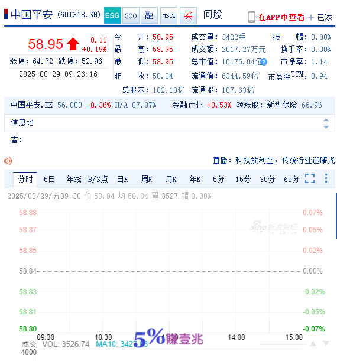Switch to the 60分 chart tab

[291, 179]
